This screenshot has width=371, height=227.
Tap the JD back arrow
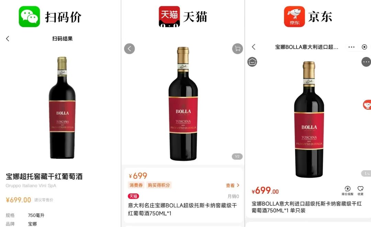pos(254,47)
